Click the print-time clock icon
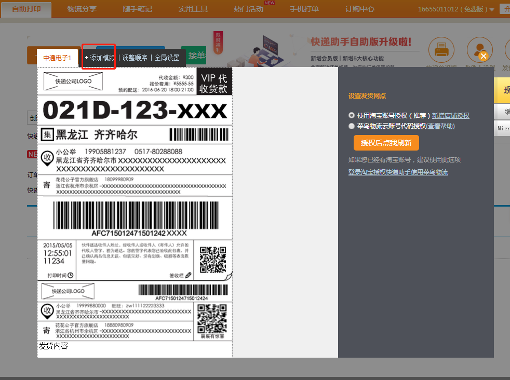Image resolution: width=510 pixels, height=380 pixels. pos(71,275)
